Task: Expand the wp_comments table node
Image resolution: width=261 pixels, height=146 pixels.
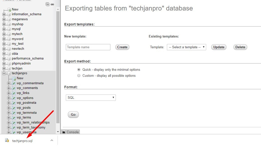Action: (x=9, y=88)
